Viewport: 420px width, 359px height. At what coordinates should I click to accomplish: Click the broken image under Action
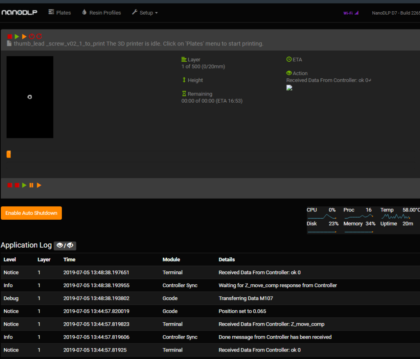pos(289,88)
